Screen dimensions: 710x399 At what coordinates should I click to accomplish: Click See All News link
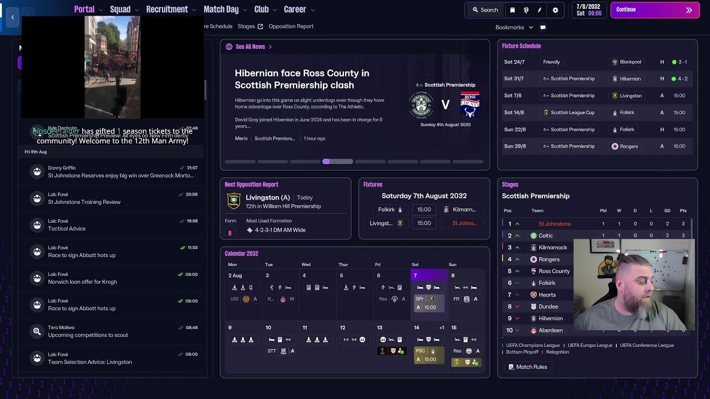click(250, 47)
